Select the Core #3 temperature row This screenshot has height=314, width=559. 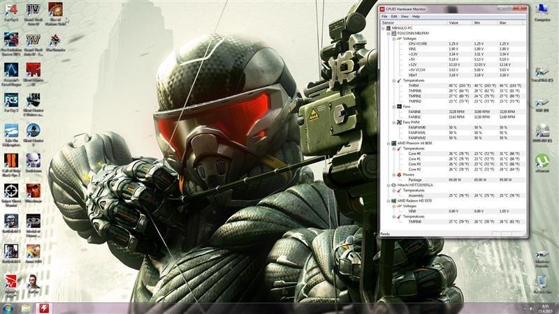tap(453, 164)
